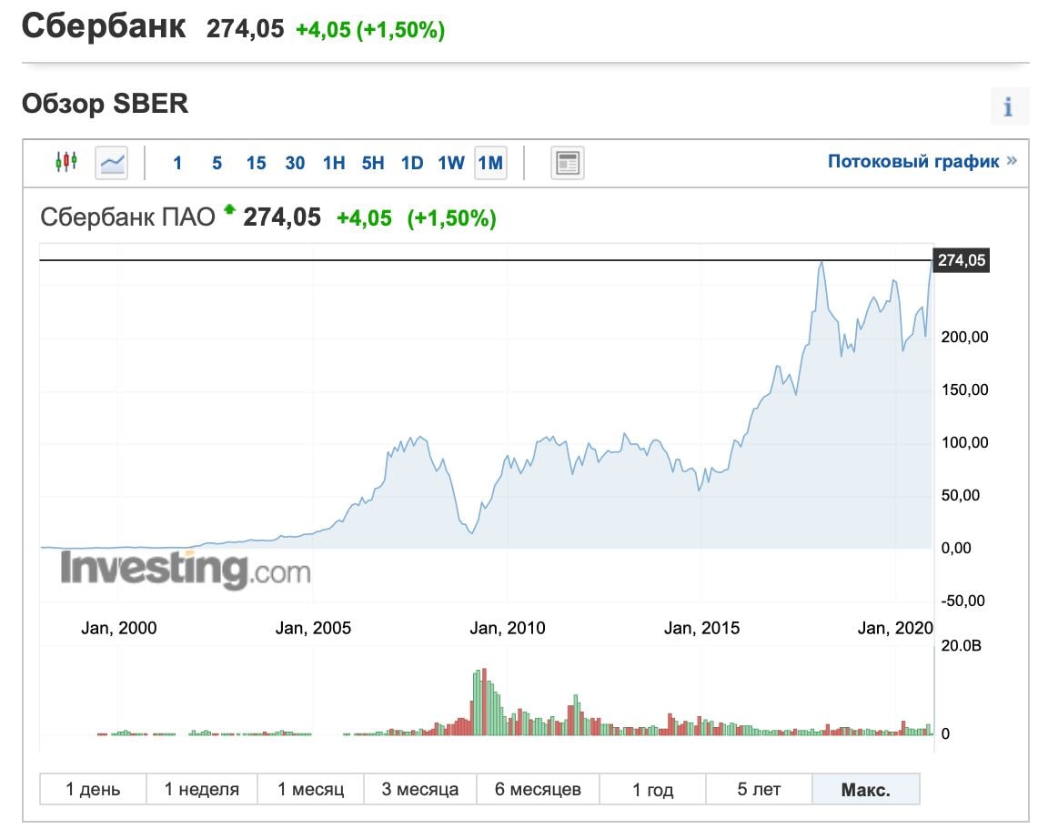Switch to candlestick chart type
Screen dimensions: 1048x839
(66, 163)
